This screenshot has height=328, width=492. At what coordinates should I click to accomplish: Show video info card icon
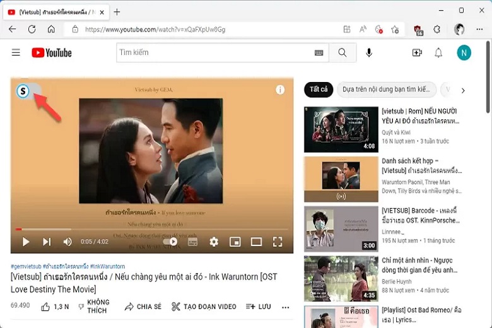(280, 90)
